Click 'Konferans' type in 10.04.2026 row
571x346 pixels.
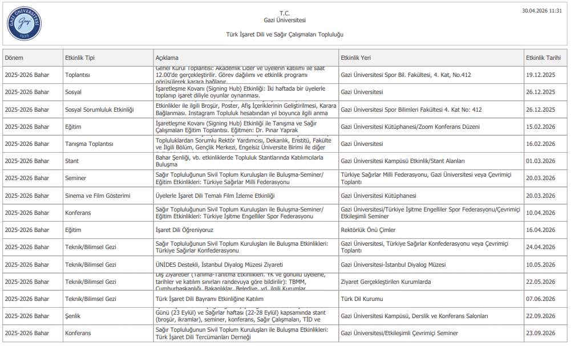coord(78,213)
